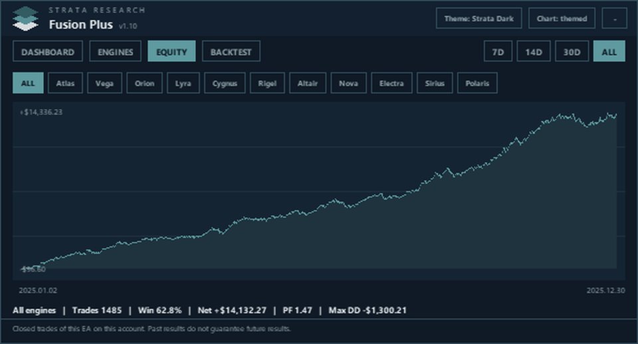Cycle the Theme: Strata Dark button
The image size is (638, 344).
[479, 19]
